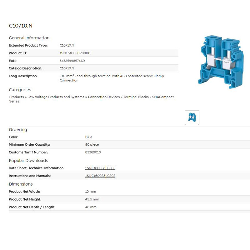
Task: Click EAN value 3472599857469
Action: pyautogui.click(x=72, y=61)
